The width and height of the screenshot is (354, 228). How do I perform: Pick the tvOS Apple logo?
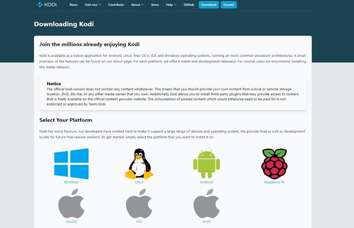(206, 204)
